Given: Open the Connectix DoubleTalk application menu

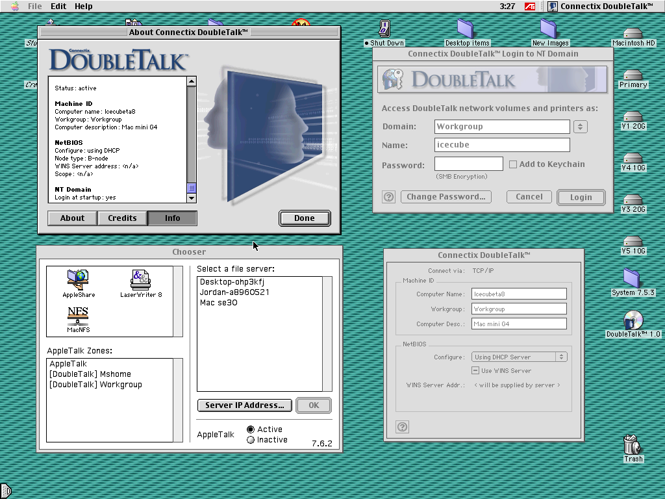Looking at the screenshot, I should [x=601, y=6].
